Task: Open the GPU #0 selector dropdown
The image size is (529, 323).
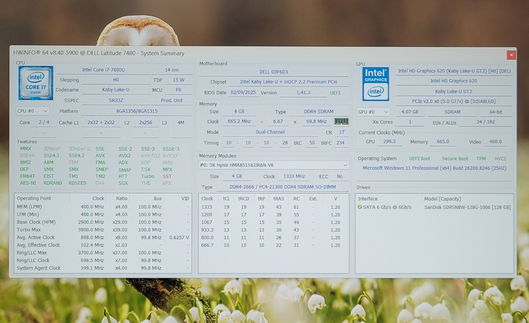Action: coord(373,112)
